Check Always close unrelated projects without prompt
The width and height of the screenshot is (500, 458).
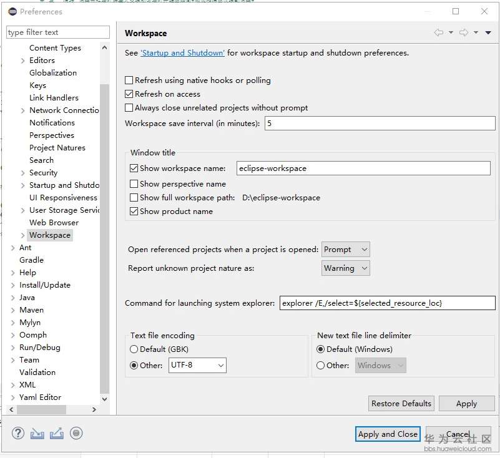pyautogui.click(x=129, y=108)
